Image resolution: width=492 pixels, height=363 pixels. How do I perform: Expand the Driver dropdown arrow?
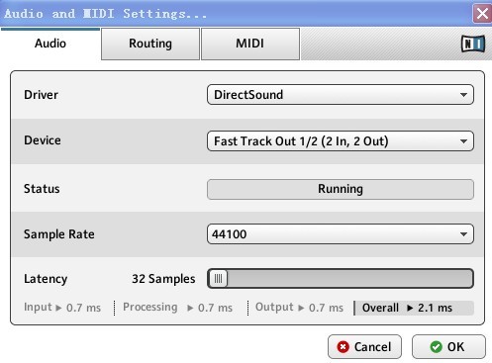463,95
